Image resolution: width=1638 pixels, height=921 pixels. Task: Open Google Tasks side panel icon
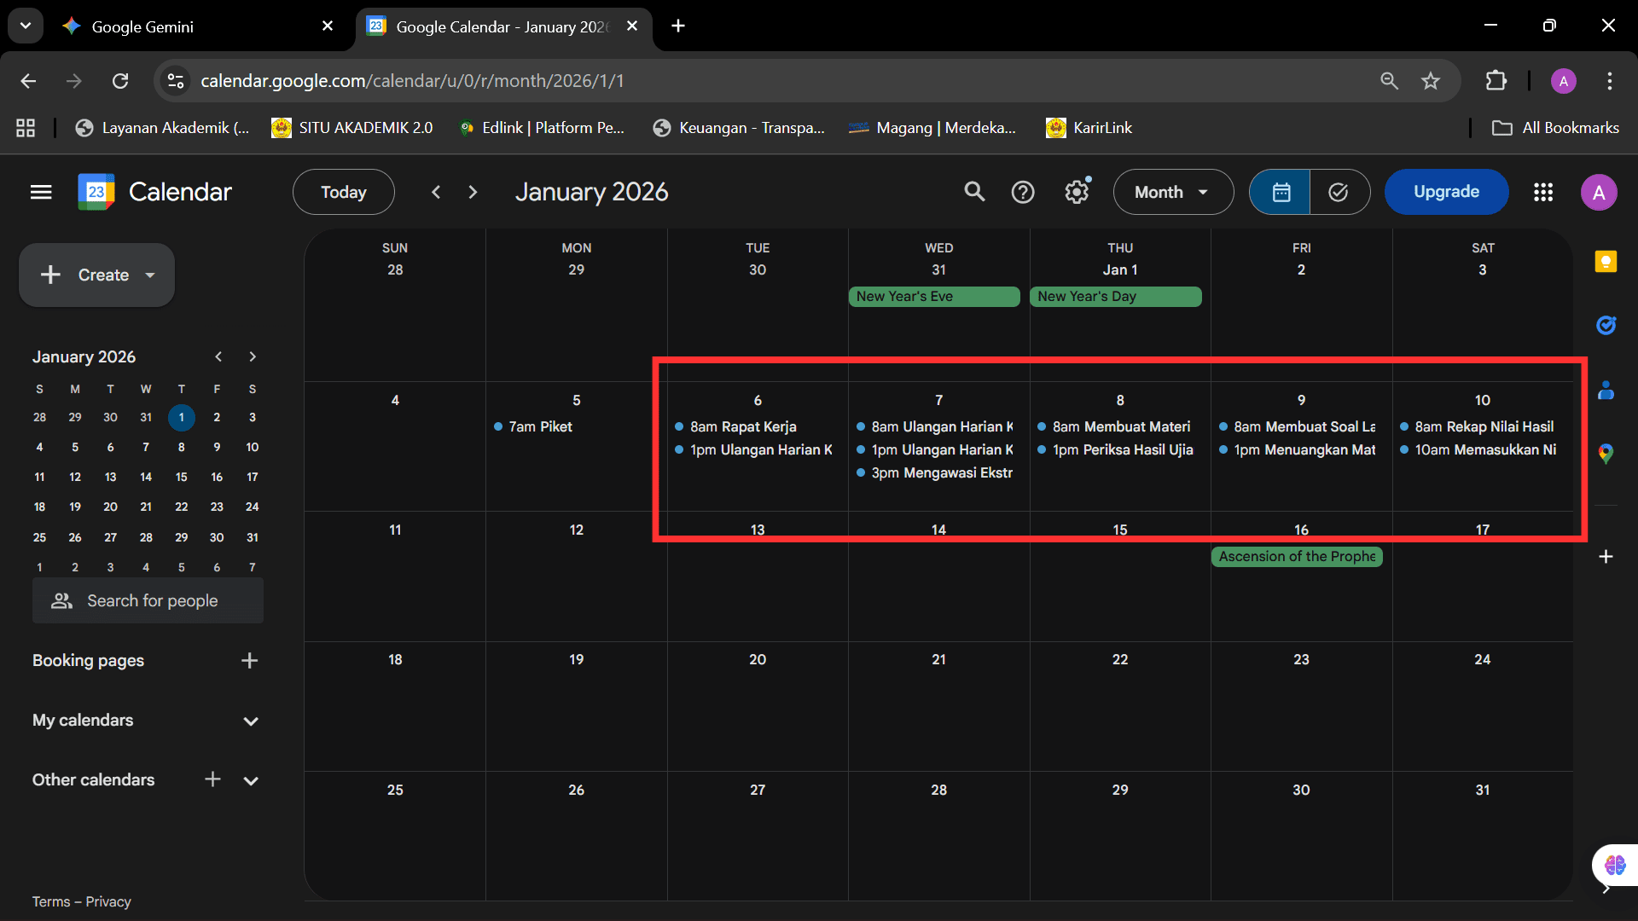coord(1606,325)
